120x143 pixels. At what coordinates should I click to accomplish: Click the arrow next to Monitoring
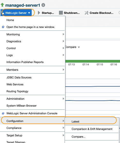(63, 34)
